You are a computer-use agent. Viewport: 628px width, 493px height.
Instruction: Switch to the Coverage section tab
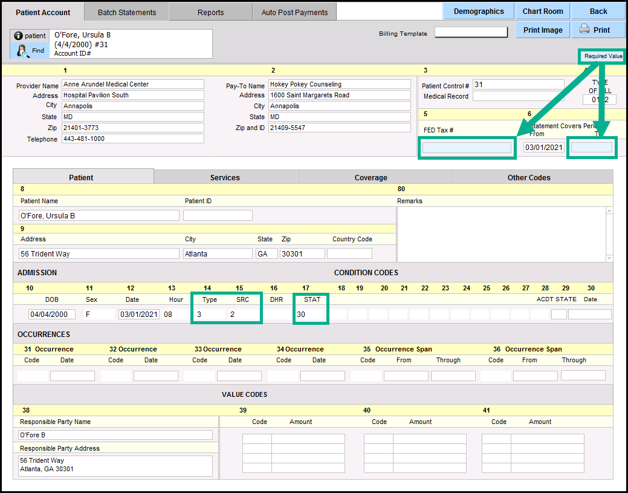[x=371, y=177]
